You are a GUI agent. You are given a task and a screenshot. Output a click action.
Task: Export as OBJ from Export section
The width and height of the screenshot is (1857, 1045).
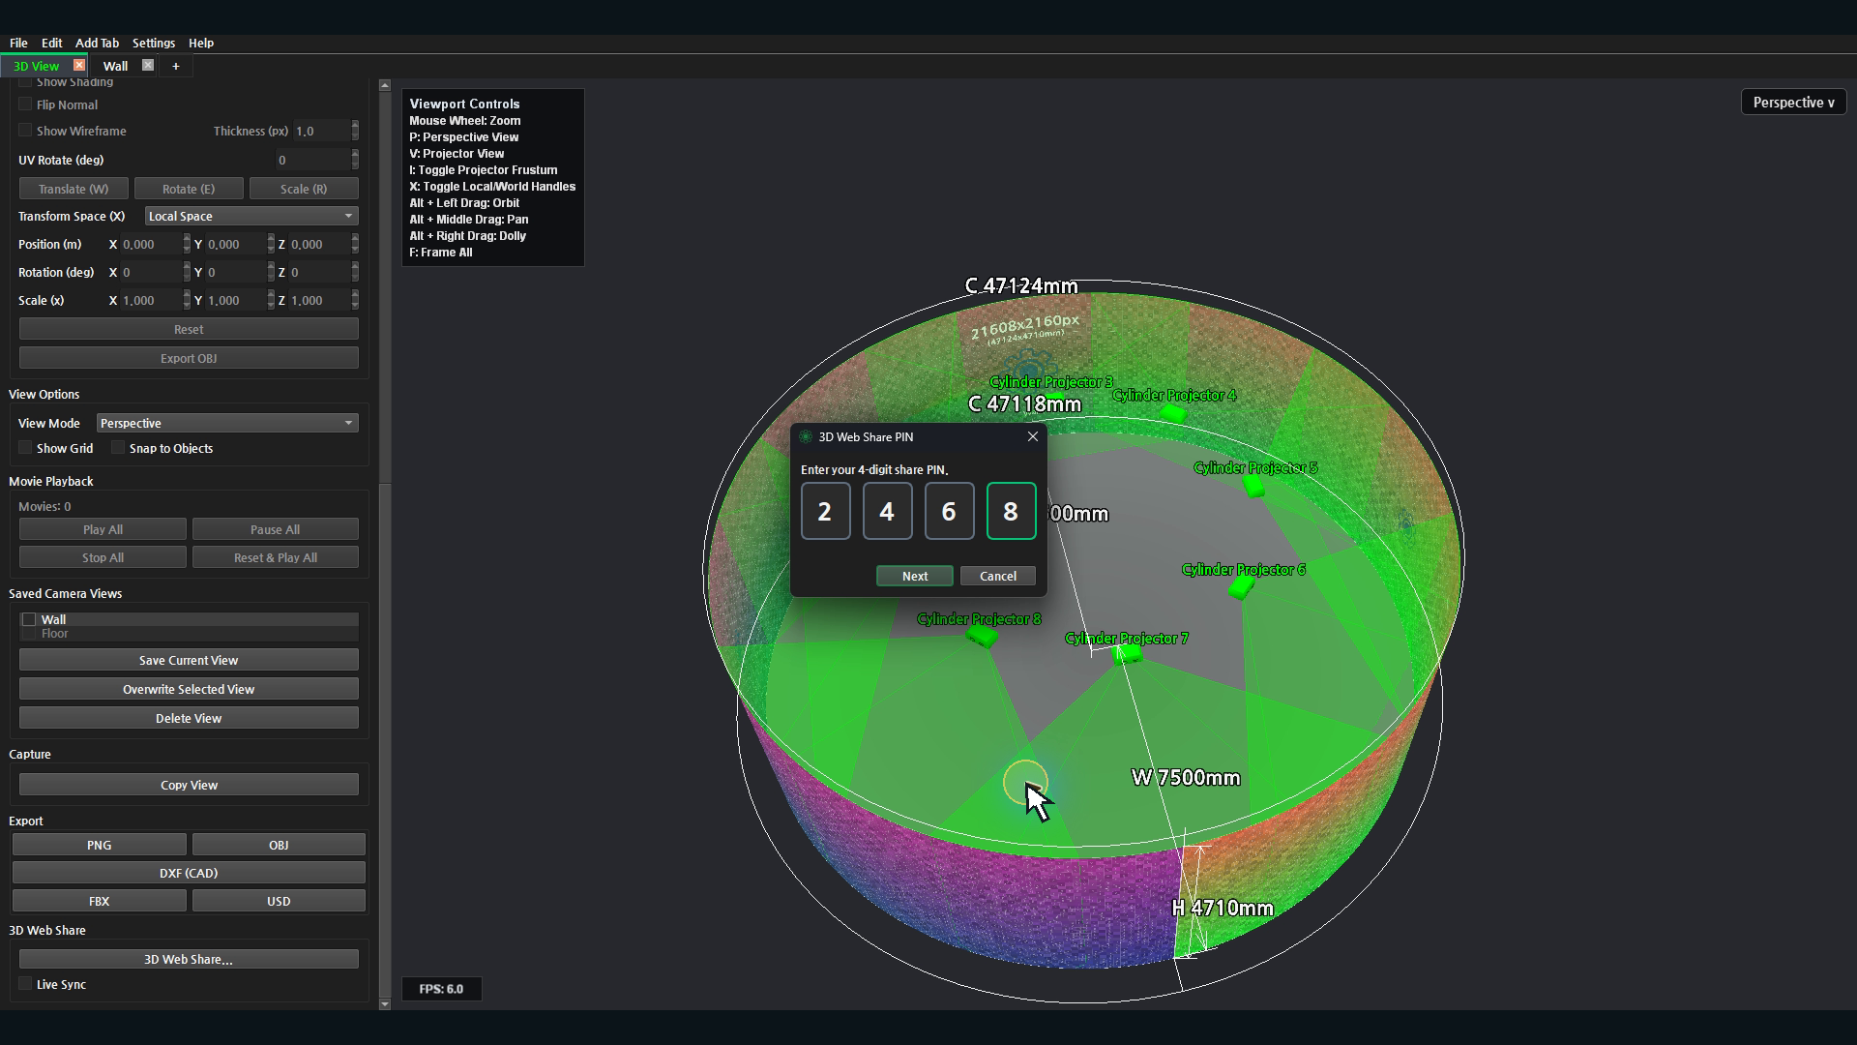pyautogui.click(x=279, y=845)
